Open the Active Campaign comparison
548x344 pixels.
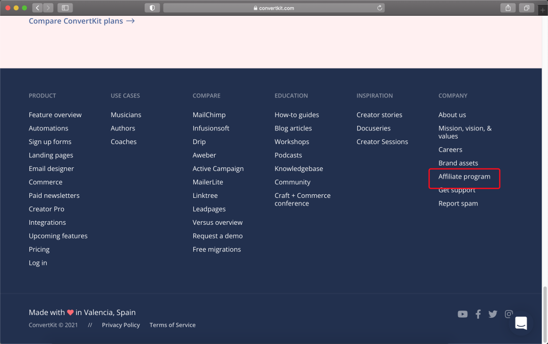click(218, 168)
